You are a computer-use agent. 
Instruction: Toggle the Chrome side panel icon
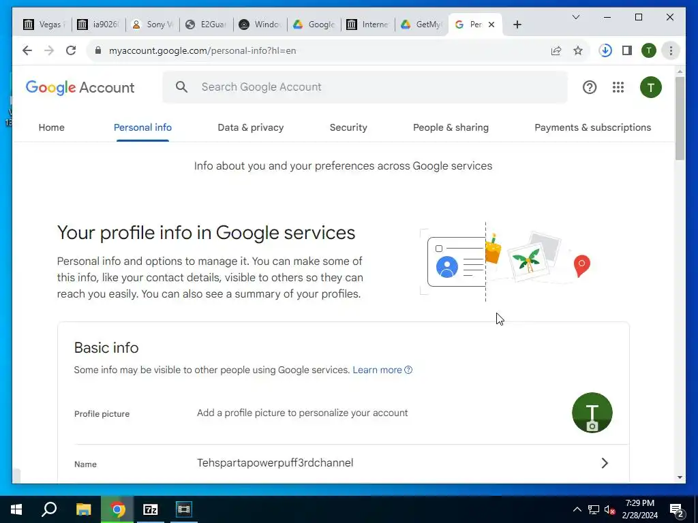tap(627, 50)
